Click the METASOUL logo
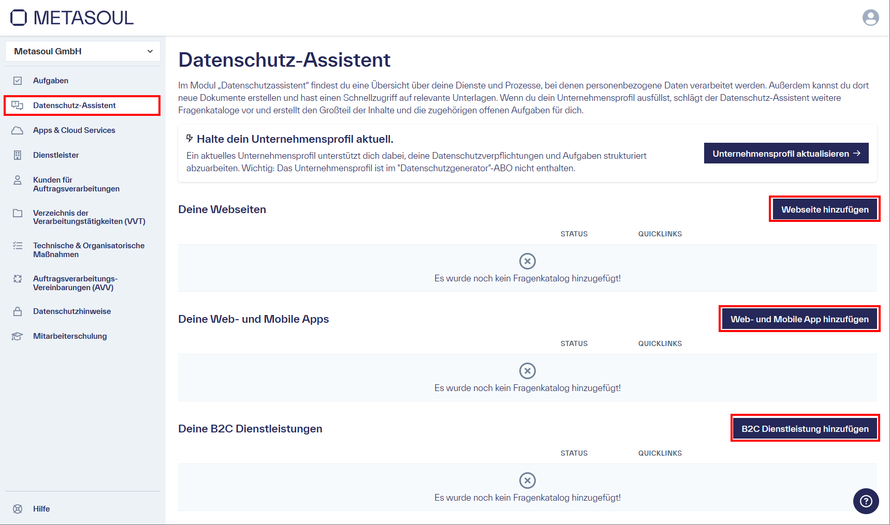Screen dimensions: 890x525 71,18
